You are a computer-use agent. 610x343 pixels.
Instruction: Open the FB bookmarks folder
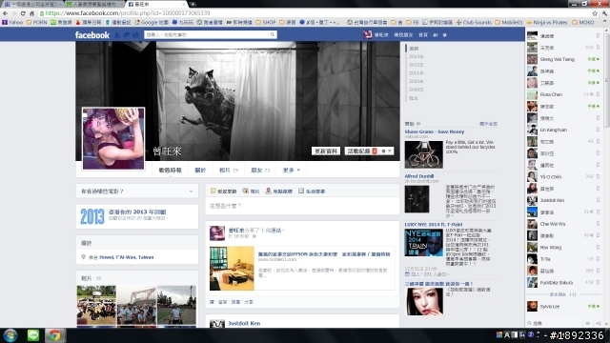[412, 23]
